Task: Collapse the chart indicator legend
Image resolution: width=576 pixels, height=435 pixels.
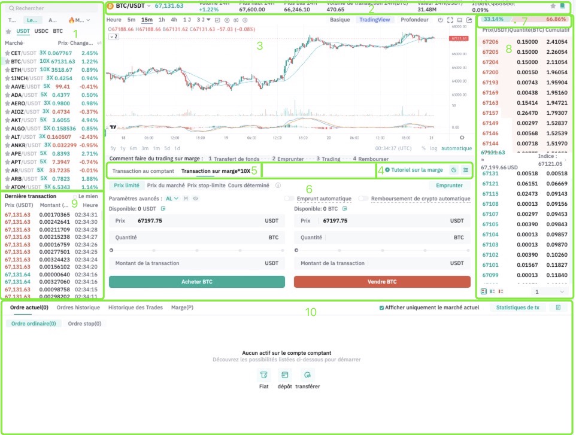Action: tap(114, 36)
